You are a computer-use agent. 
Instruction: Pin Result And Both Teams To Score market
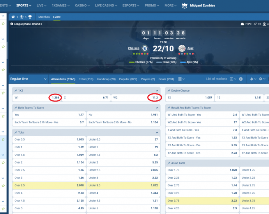169,108
